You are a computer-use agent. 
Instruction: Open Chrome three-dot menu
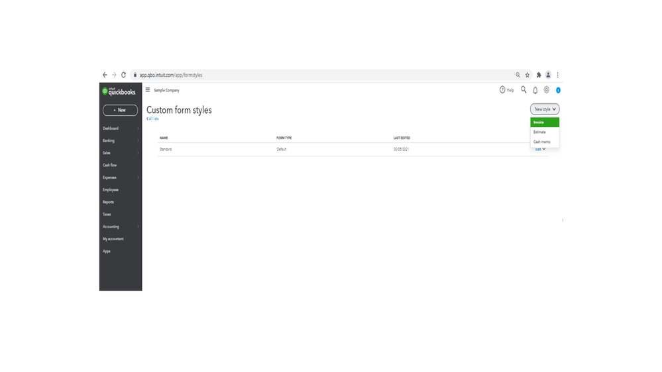point(558,75)
